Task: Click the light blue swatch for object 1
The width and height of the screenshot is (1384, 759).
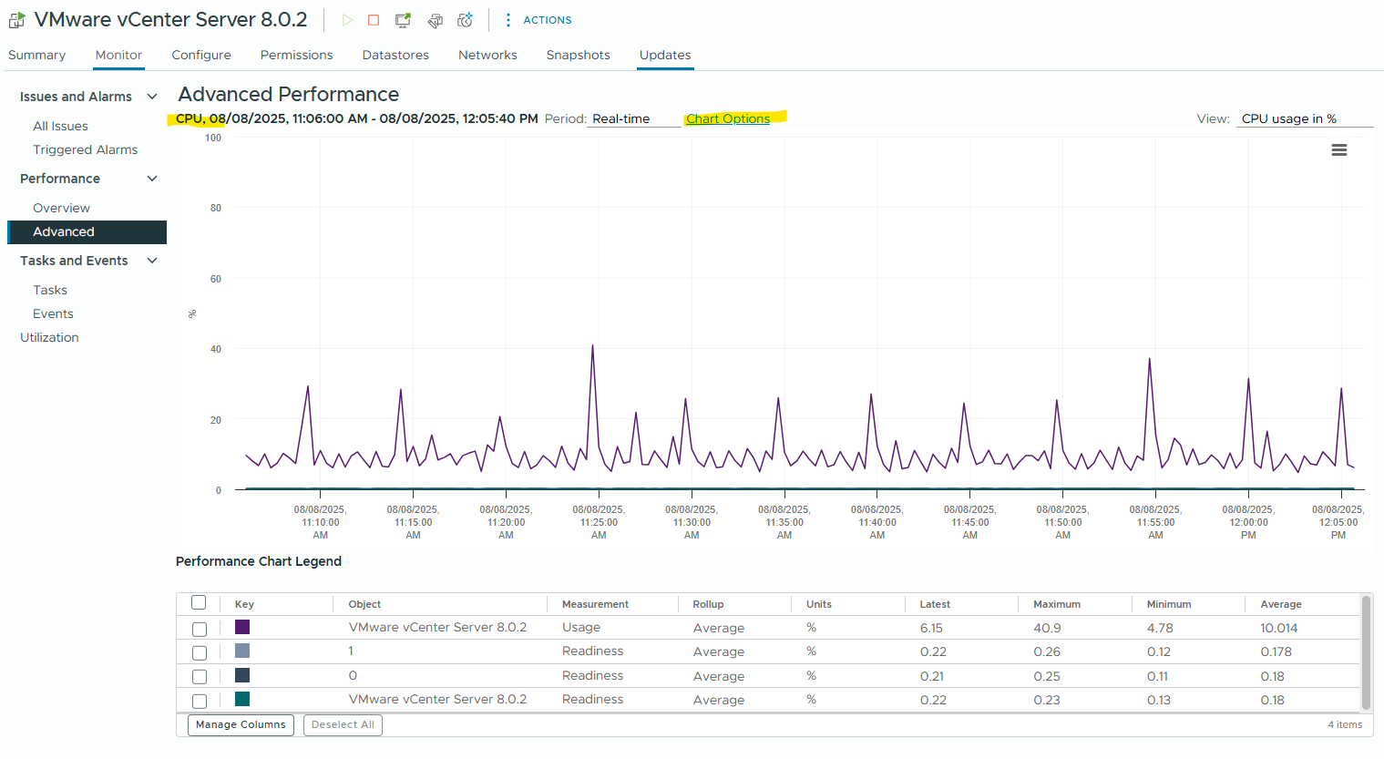Action: [242, 651]
